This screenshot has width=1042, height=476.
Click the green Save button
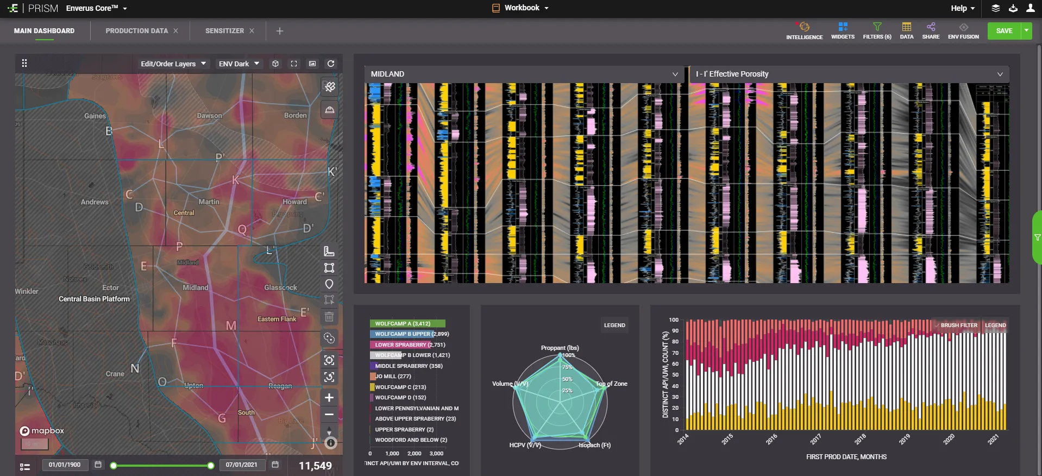click(1004, 31)
